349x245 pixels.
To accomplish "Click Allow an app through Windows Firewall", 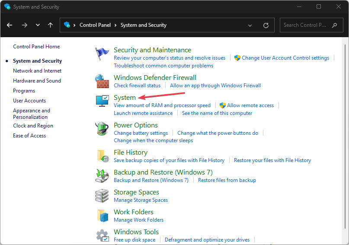I will pyautogui.click(x=215, y=86).
